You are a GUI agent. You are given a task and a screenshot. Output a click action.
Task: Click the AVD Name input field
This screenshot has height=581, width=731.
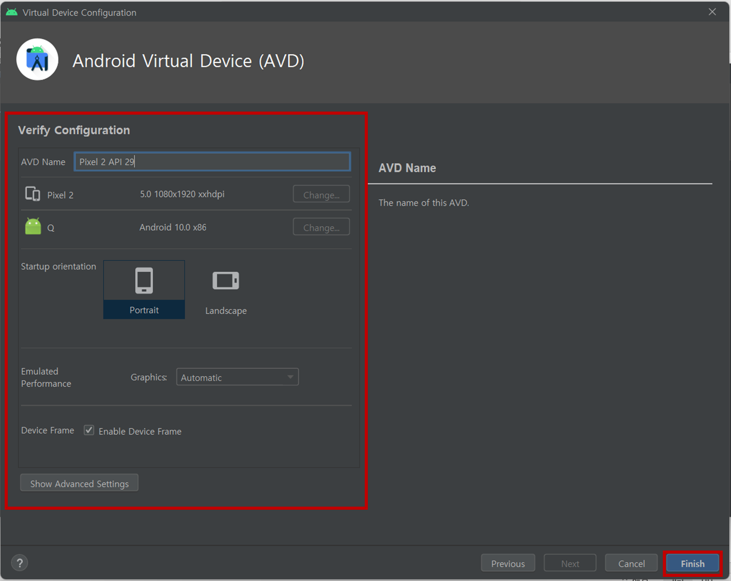pos(212,162)
